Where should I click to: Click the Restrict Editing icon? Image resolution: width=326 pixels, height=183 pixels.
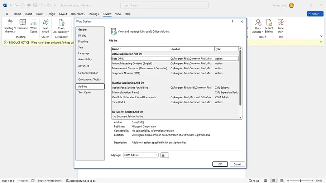[x=269, y=24]
